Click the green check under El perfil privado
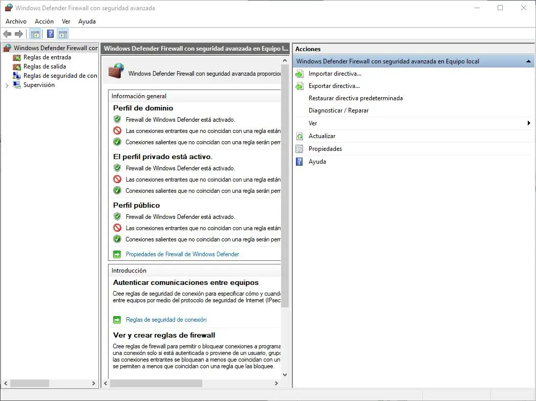 click(x=117, y=190)
